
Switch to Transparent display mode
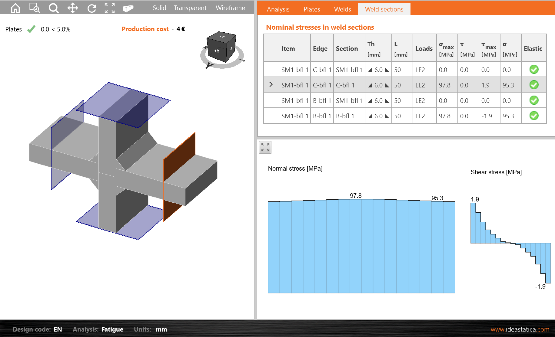coord(190,8)
